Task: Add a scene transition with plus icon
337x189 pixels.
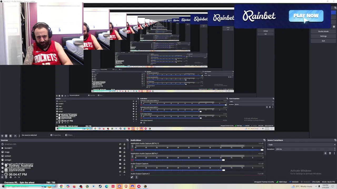Action: [325, 153]
